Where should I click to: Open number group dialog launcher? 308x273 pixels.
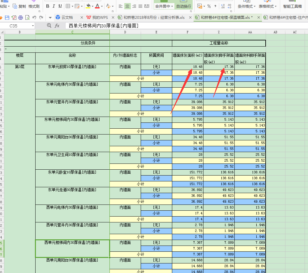[x=231, y=11]
